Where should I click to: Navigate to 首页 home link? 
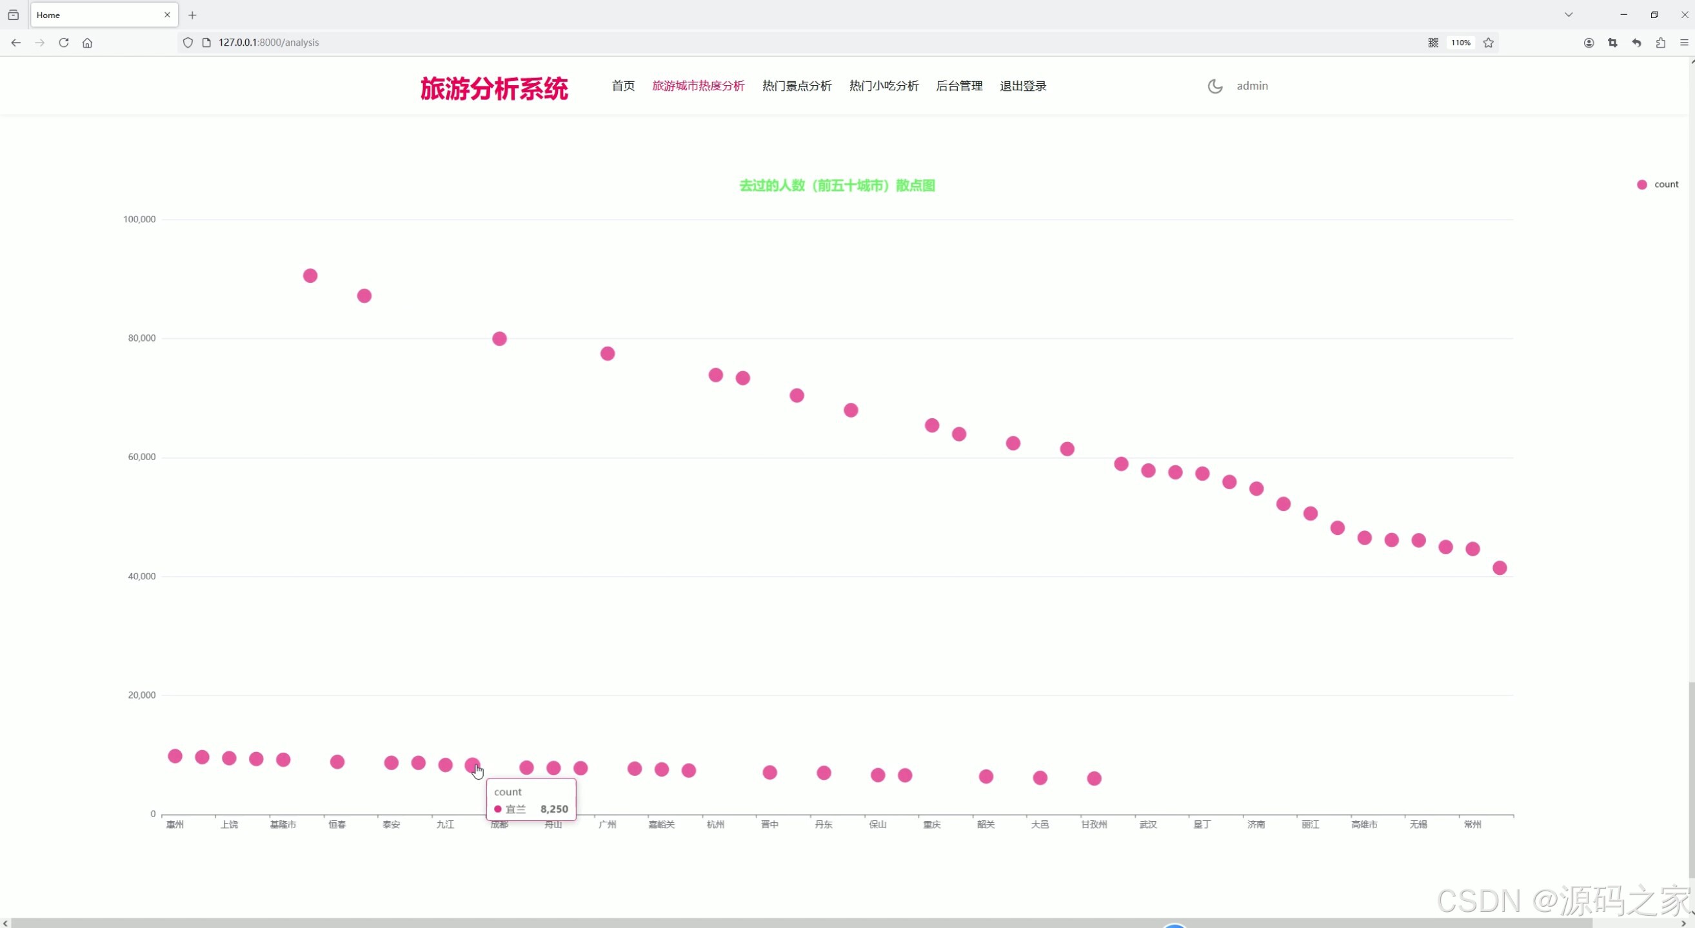coord(622,86)
